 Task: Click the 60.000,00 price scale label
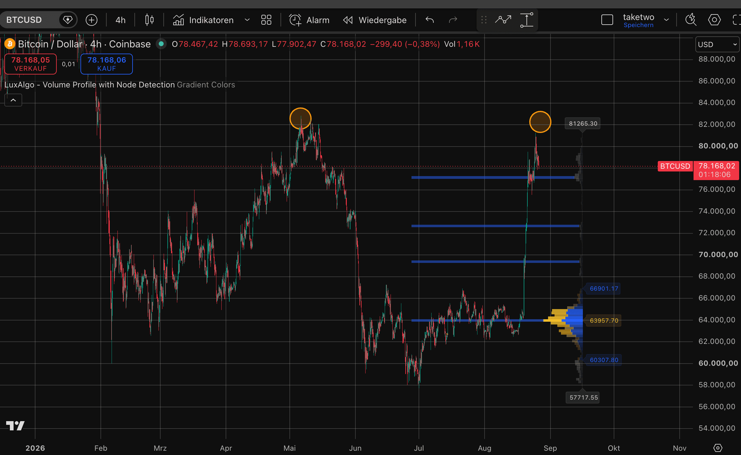718,363
